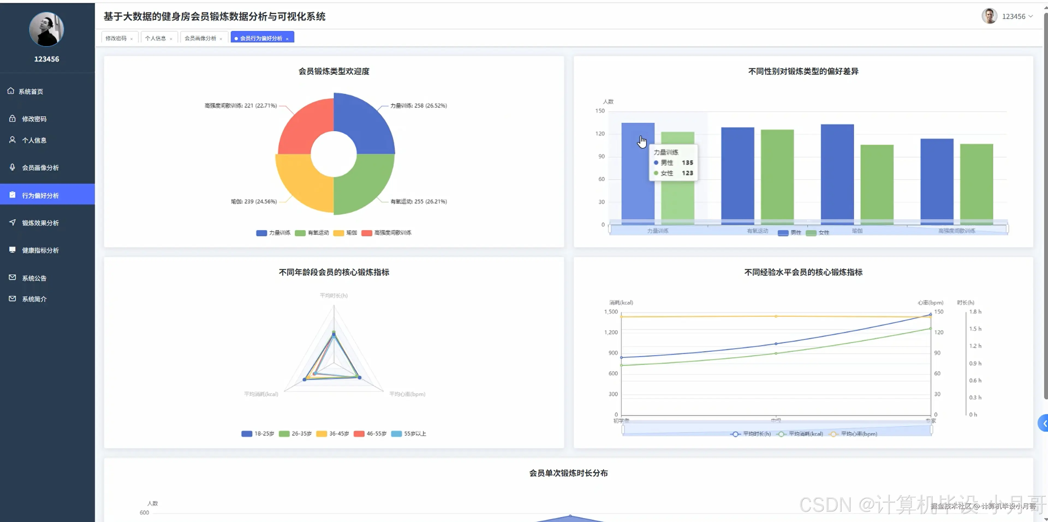Screen dimensions: 1048x522
Task: Toggle 平均时长(h) line legend
Action: [x=750, y=434]
